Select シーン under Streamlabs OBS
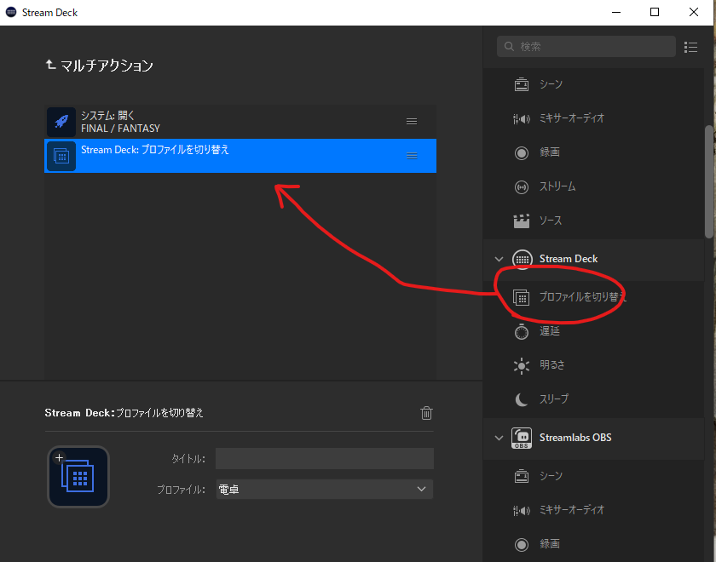Image resolution: width=716 pixels, height=562 pixels. [593, 476]
